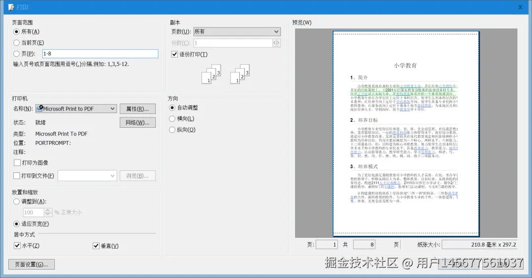Click the 份数(C) copies field

(x=233, y=43)
